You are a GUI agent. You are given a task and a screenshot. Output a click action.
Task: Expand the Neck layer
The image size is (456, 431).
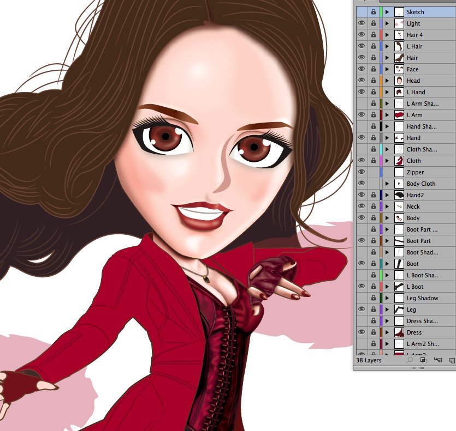387,207
